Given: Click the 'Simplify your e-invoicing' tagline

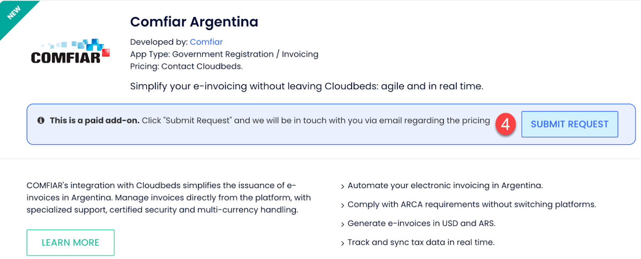Looking at the screenshot, I should click(307, 87).
